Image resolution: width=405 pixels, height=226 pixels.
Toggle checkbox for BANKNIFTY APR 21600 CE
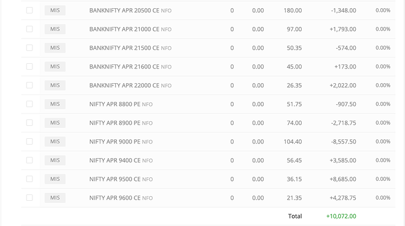29,67
